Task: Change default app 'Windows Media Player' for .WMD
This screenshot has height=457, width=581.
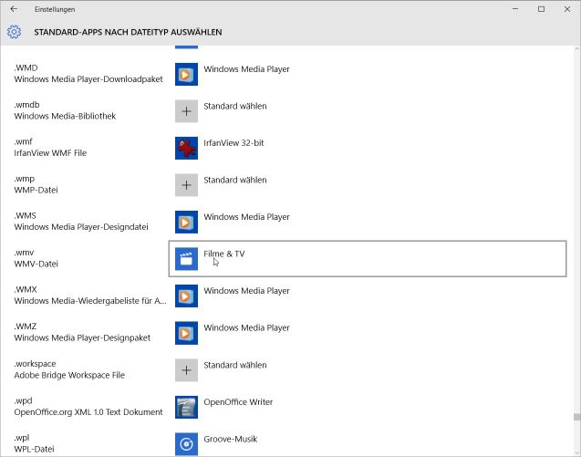Action: (247, 69)
